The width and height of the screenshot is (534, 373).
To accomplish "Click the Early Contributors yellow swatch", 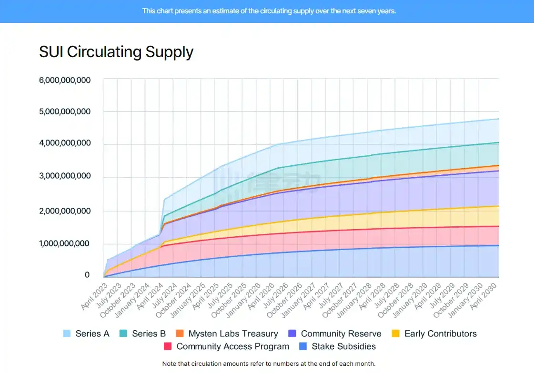I will click(x=396, y=334).
